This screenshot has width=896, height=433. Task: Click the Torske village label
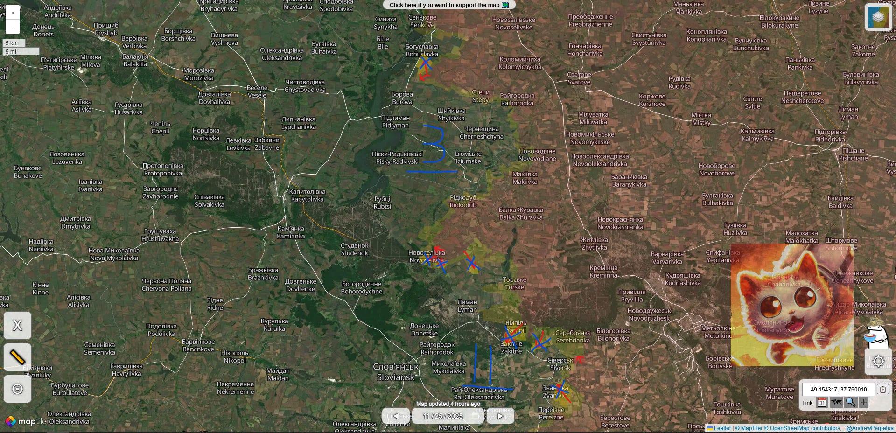[x=514, y=283]
